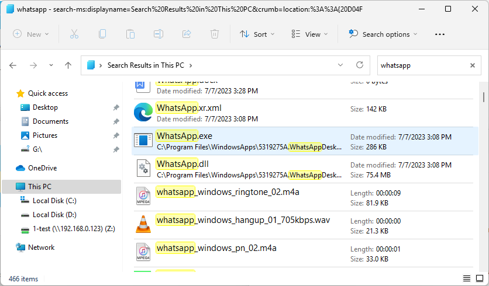Click the Delete trash icon
Screen dimensions: 489x286
pos(215,34)
